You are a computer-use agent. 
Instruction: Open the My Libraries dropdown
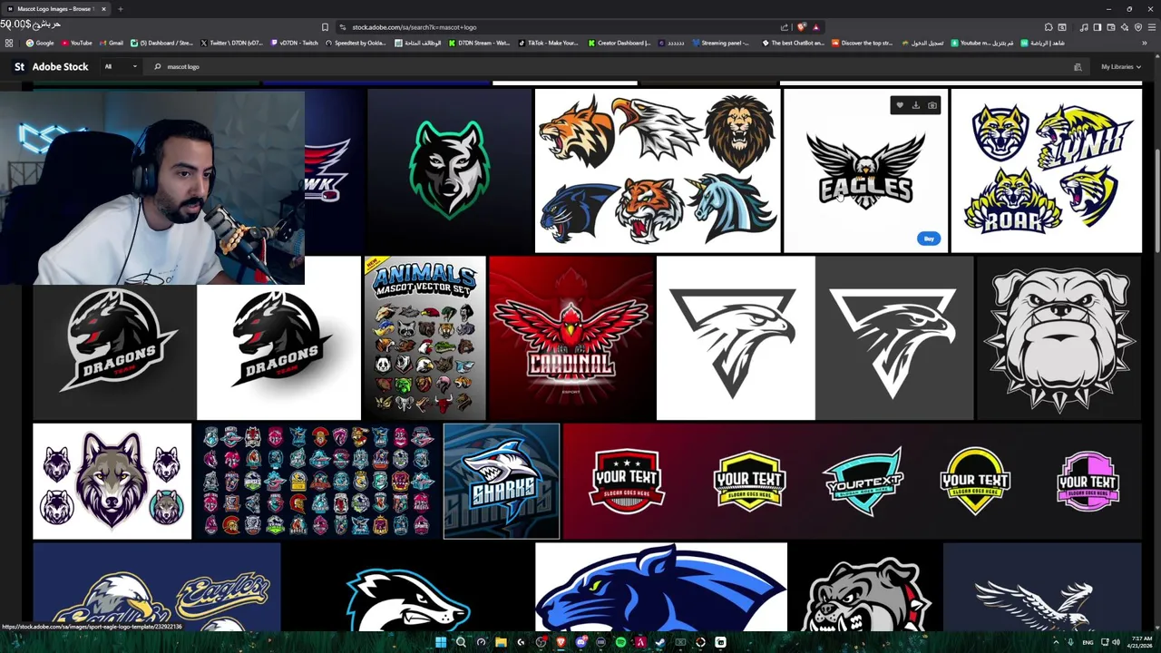(1121, 66)
